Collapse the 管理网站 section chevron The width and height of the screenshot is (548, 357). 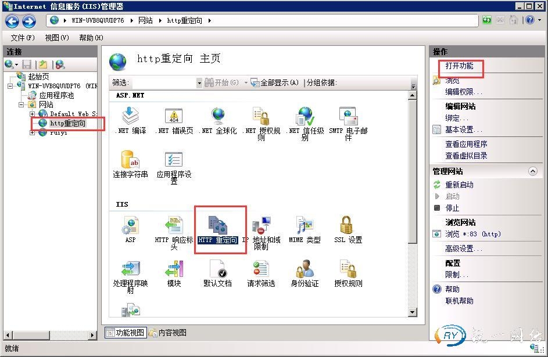532,172
